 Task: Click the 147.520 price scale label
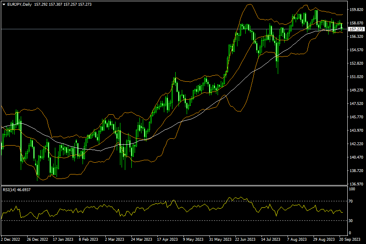356,104
